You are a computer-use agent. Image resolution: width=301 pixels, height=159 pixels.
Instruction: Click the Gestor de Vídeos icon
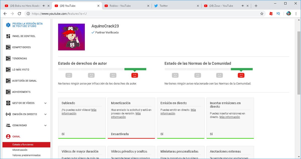[8, 103]
